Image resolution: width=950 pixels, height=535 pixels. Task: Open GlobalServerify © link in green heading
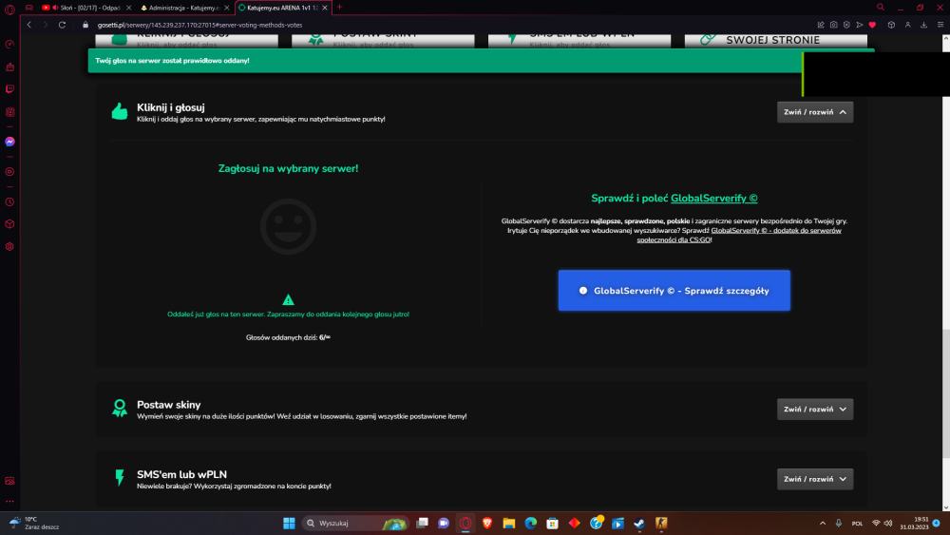click(713, 198)
